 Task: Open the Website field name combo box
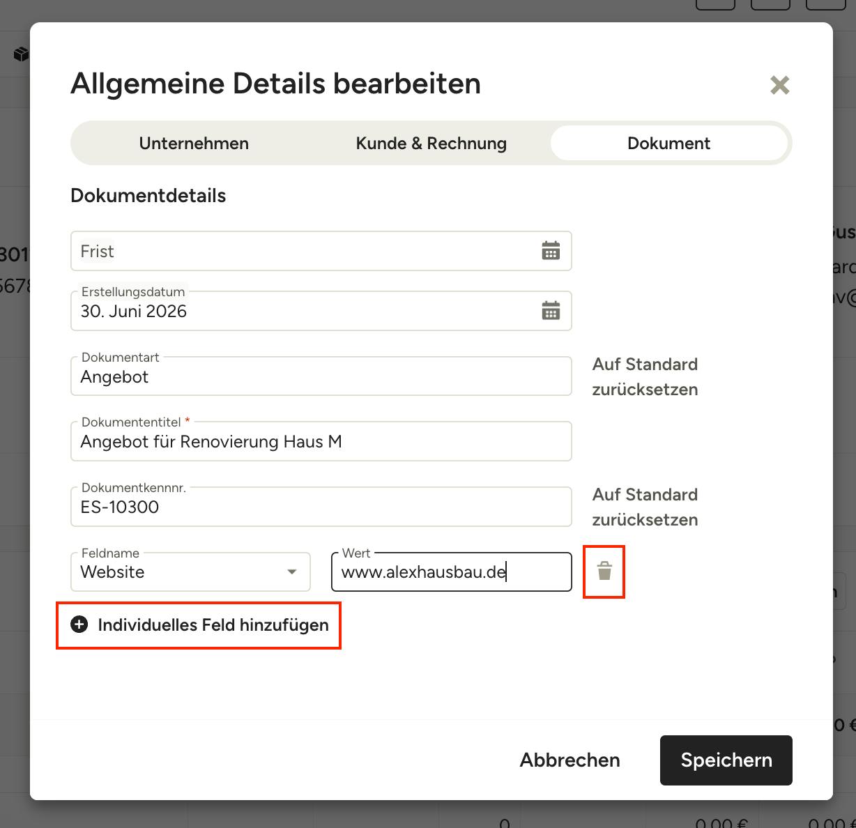point(190,572)
